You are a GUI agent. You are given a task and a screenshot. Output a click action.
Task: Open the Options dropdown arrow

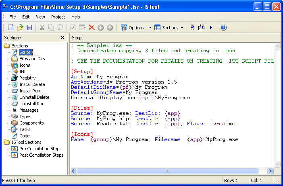tap(150, 28)
